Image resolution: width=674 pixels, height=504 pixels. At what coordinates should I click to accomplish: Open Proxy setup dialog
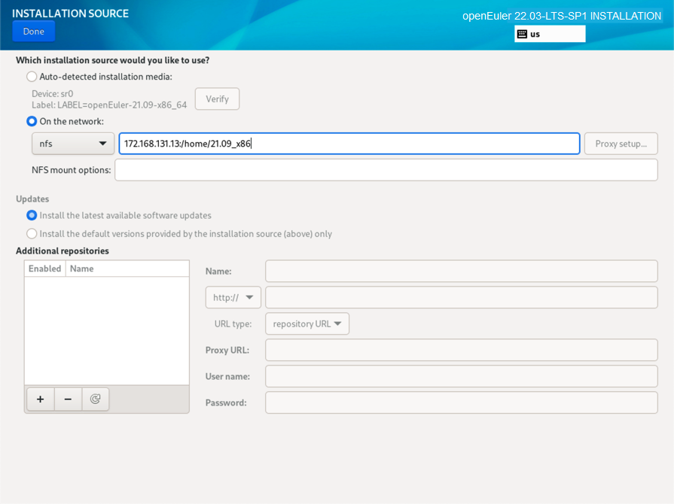621,144
